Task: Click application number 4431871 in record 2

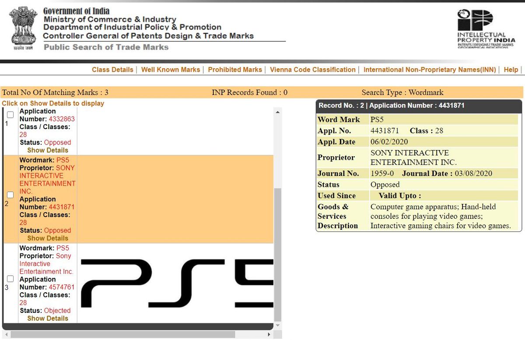Action: (62, 207)
